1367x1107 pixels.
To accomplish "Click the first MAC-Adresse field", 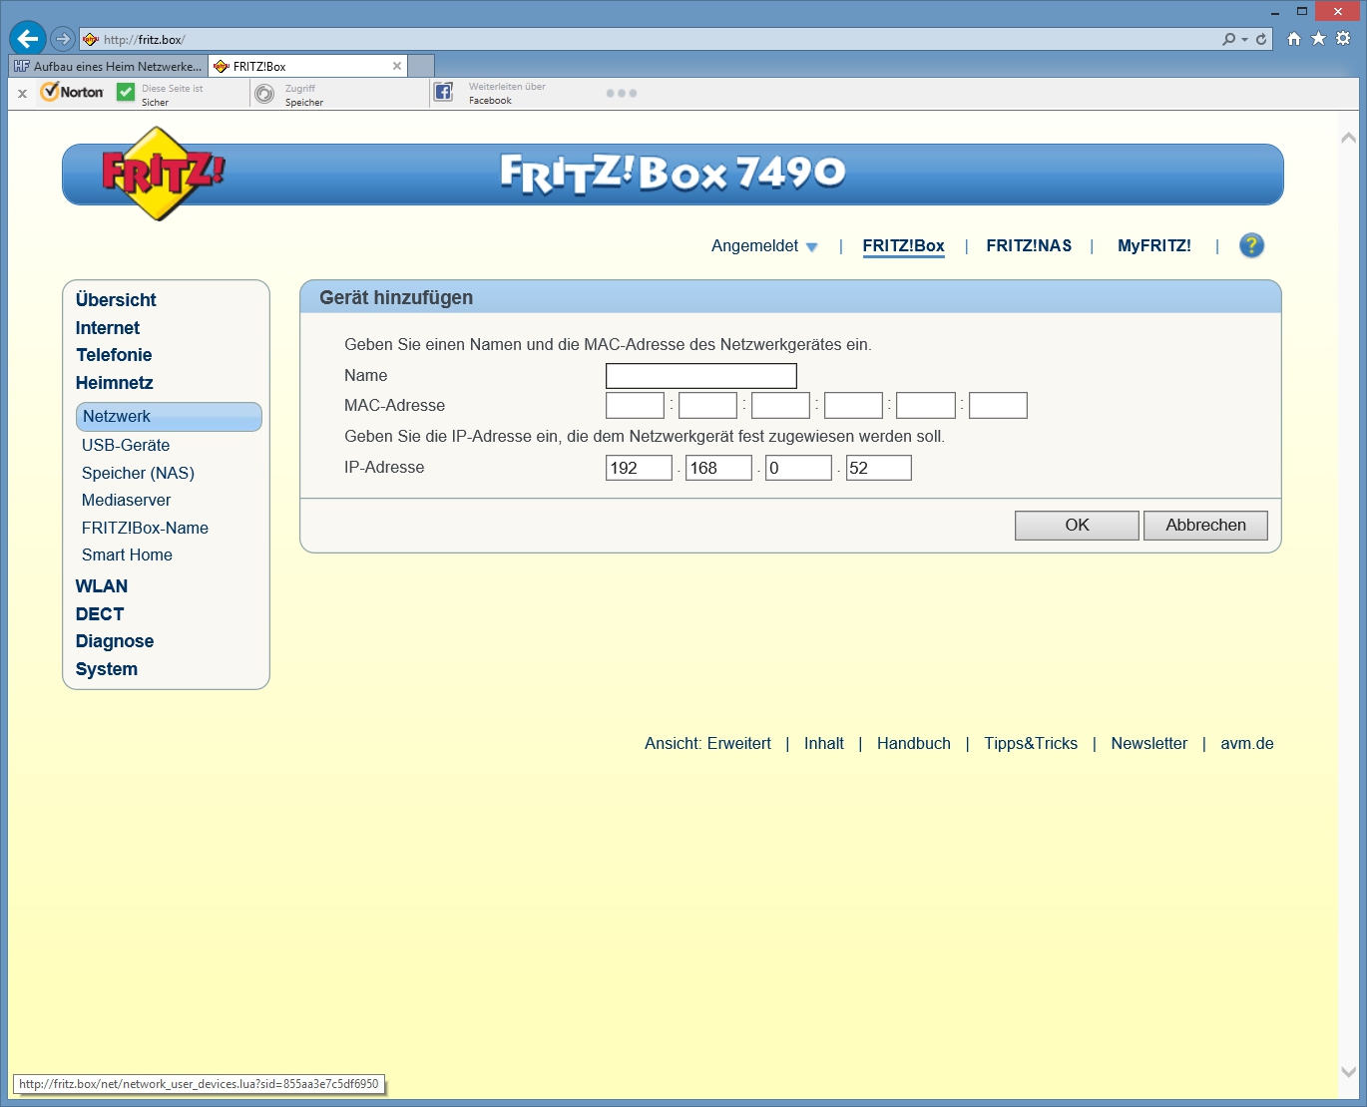I will click(x=635, y=406).
